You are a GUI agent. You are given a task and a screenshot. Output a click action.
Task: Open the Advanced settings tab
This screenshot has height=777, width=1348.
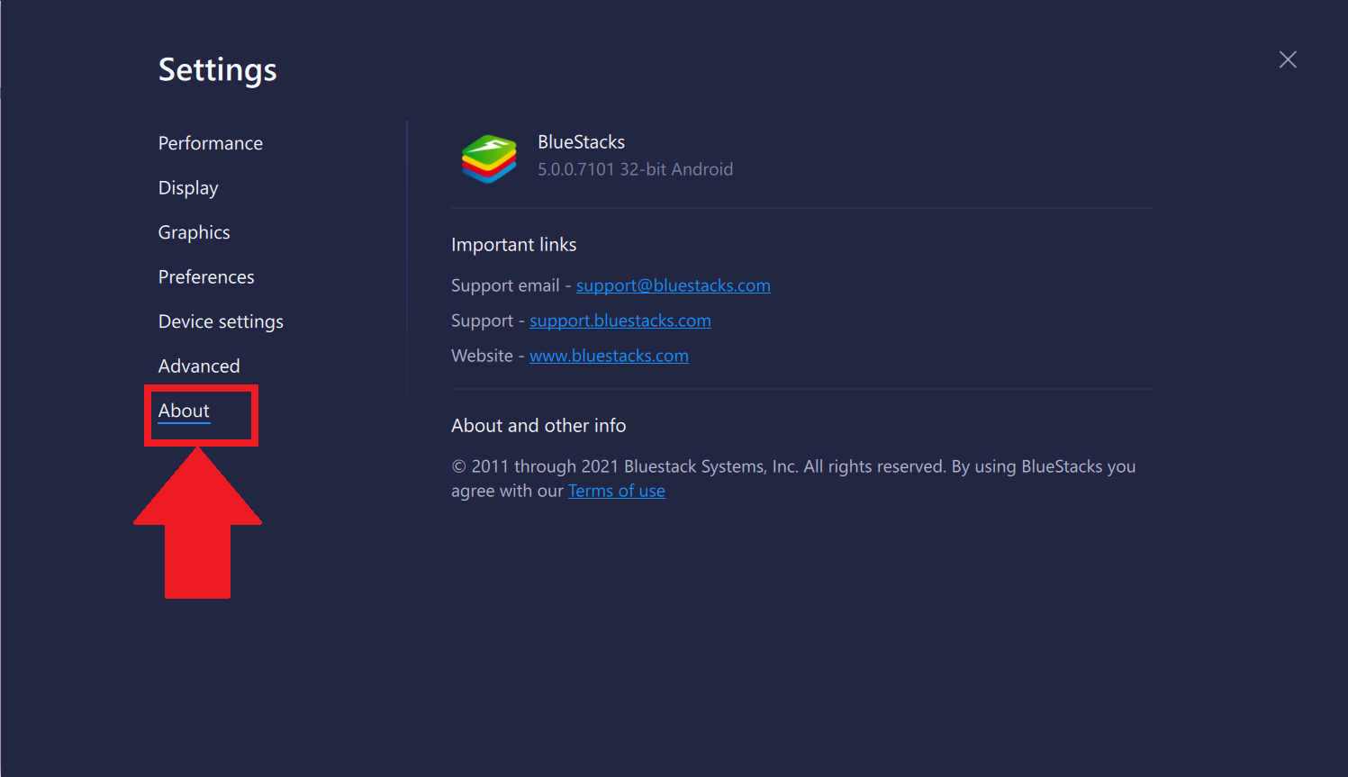coord(199,366)
